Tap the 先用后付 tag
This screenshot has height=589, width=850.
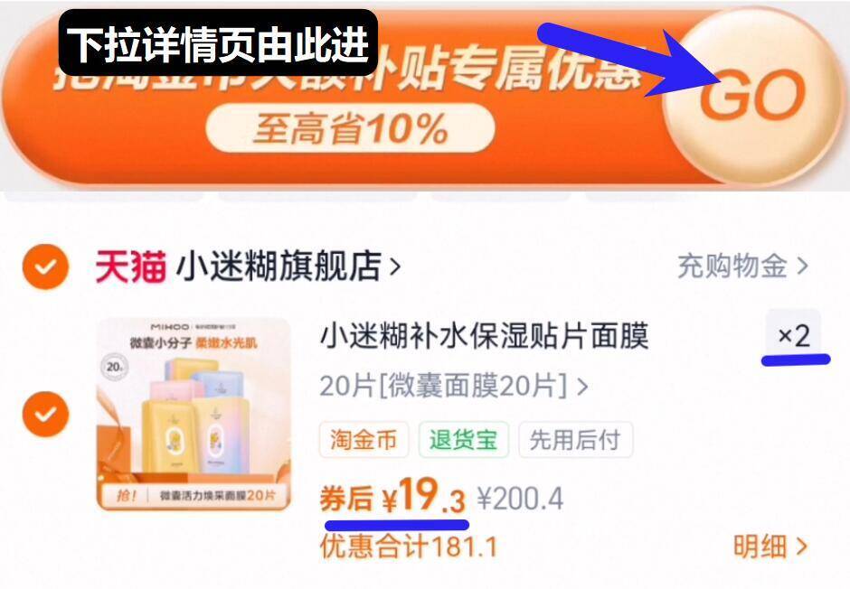(575, 440)
